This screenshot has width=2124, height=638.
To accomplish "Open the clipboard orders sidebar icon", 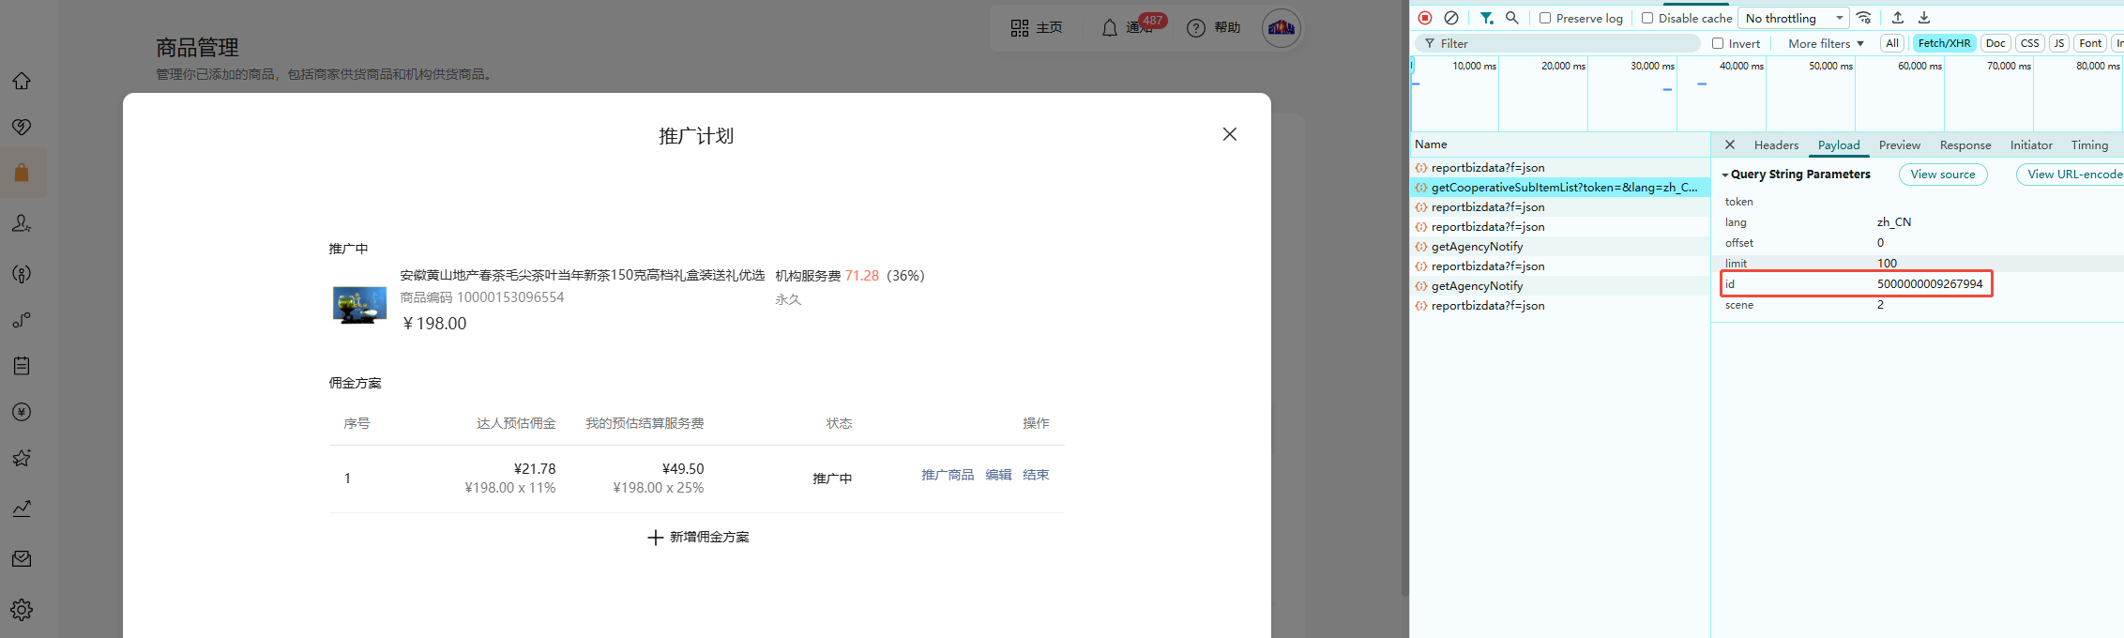I will [22, 366].
